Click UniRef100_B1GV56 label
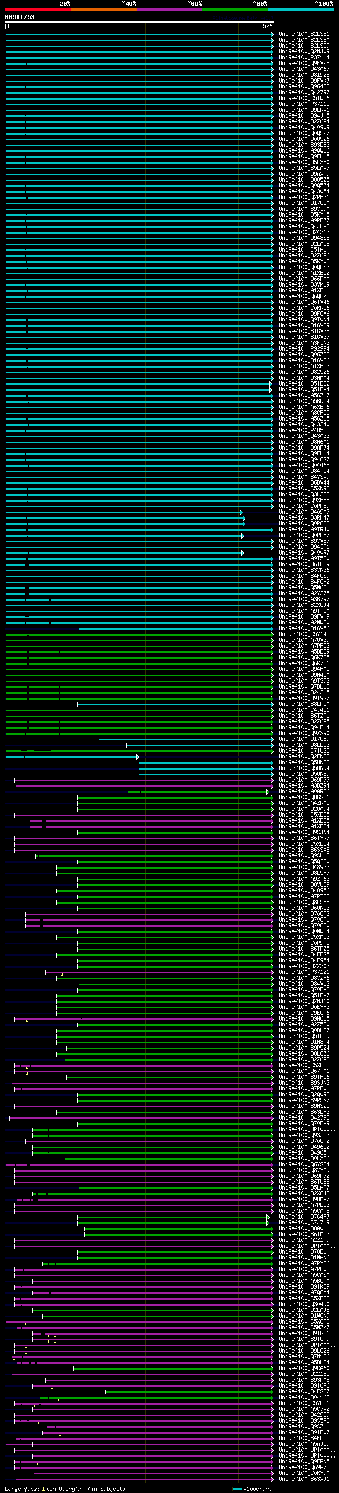The height and width of the screenshot is (1493, 339). point(304,628)
